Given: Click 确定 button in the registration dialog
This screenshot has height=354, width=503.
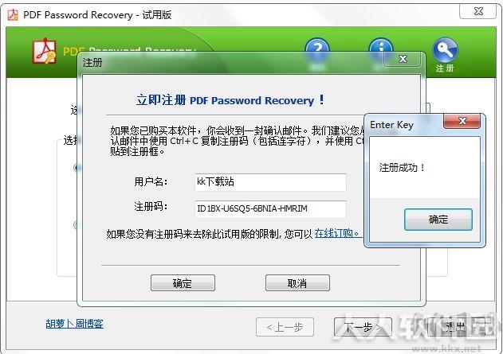Looking at the screenshot, I should click(183, 283).
